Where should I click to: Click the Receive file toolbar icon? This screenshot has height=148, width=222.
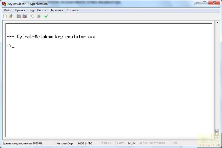click(x=39, y=16)
